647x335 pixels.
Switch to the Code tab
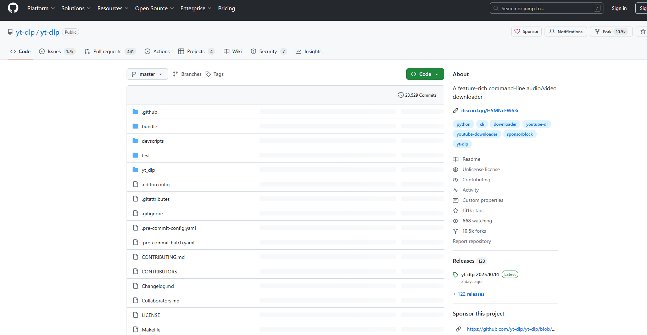coord(21,51)
